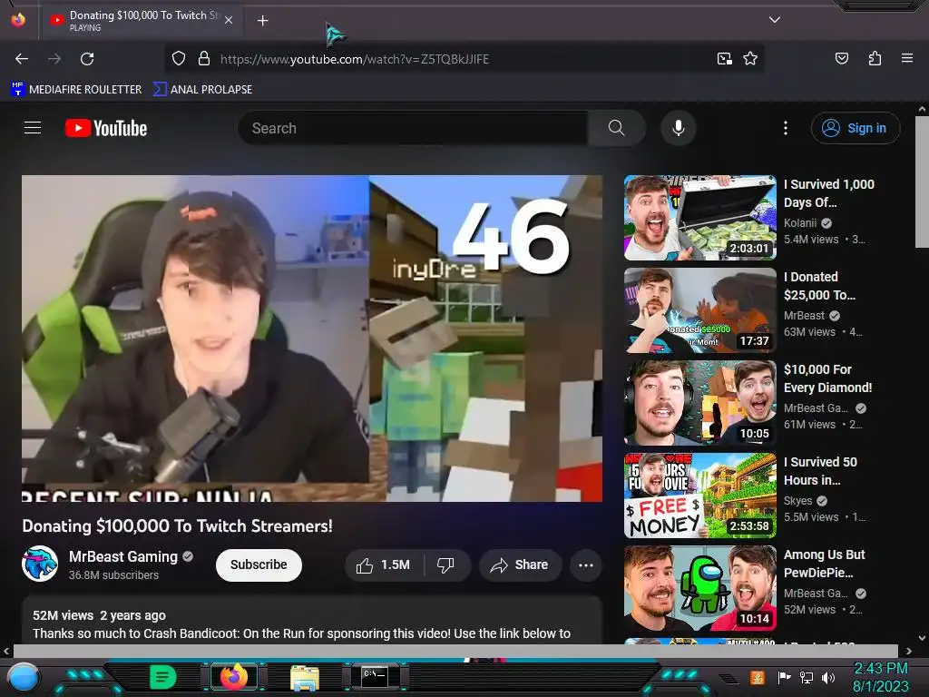The width and height of the screenshot is (929, 697).
Task: Save to Pocket icon in toolbar
Action: coord(841,58)
